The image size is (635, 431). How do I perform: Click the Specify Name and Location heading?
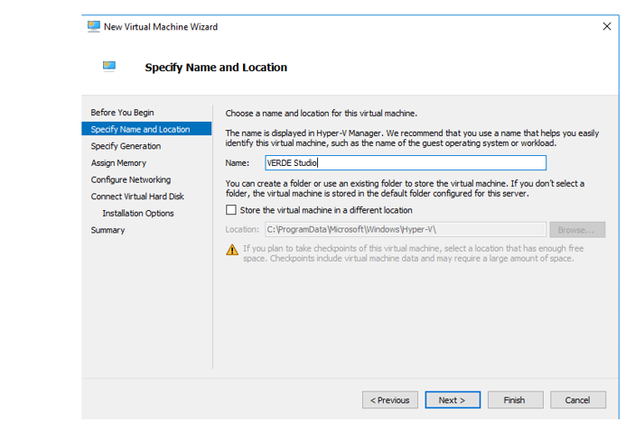pos(216,68)
